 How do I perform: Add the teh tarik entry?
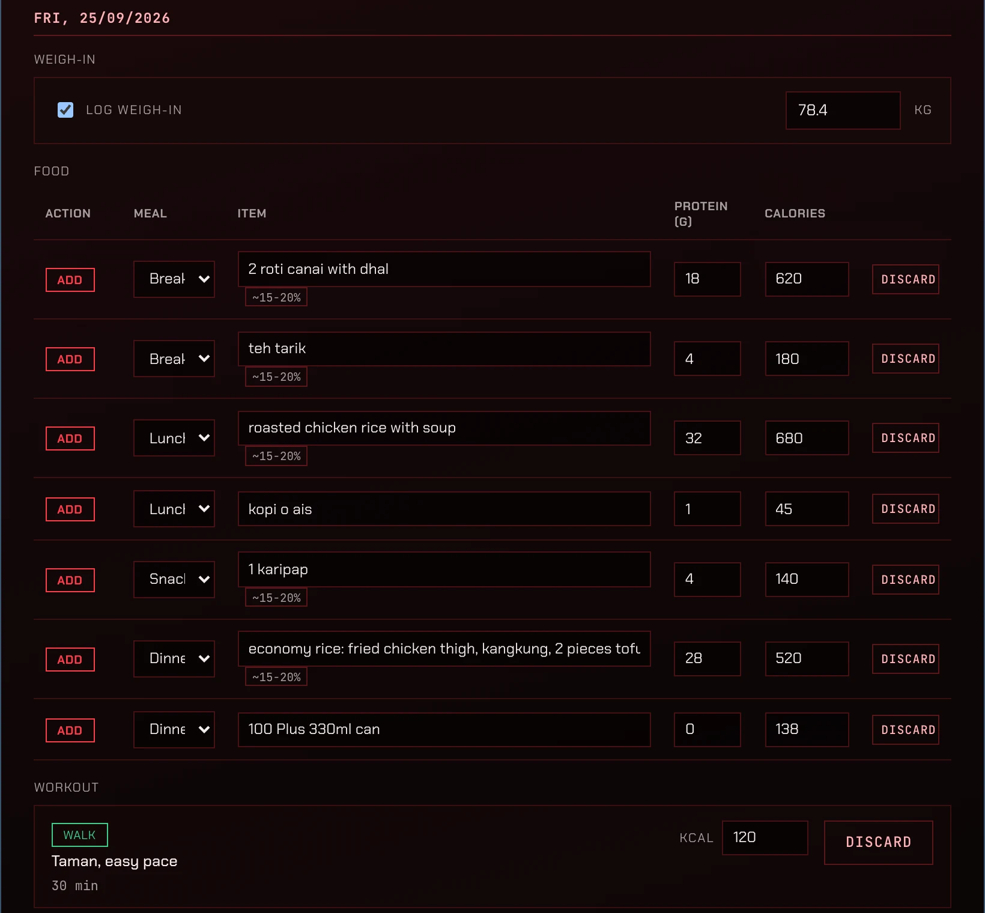pyautogui.click(x=70, y=359)
